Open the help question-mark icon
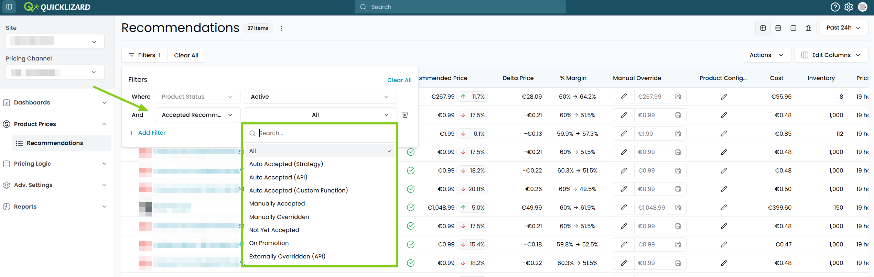 pyautogui.click(x=835, y=7)
